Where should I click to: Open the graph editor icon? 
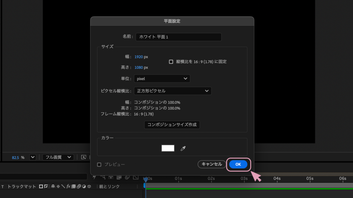[135, 177]
